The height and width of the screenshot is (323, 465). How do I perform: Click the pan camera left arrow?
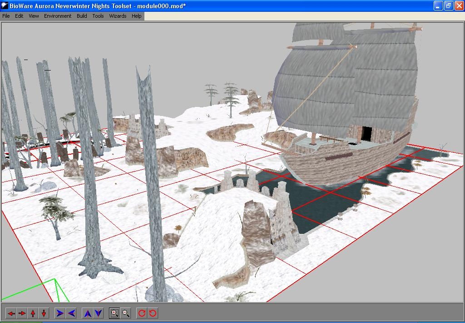pos(11,313)
